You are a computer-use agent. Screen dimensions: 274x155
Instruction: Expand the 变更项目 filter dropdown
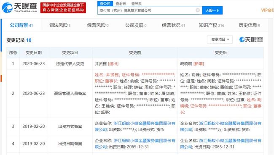click(220, 39)
